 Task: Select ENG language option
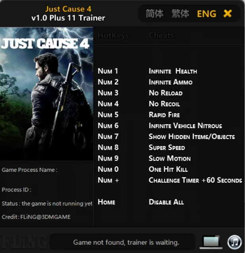(x=206, y=14)
